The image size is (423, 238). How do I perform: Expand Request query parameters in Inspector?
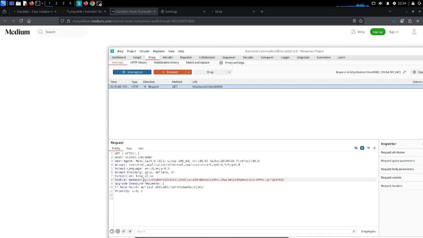(x=398, y=161)
